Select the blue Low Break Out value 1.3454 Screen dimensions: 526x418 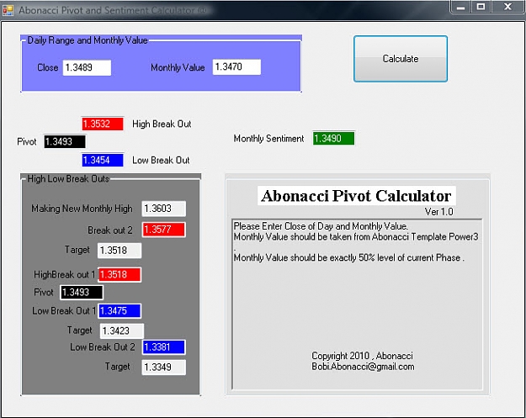tap(103, 161)
